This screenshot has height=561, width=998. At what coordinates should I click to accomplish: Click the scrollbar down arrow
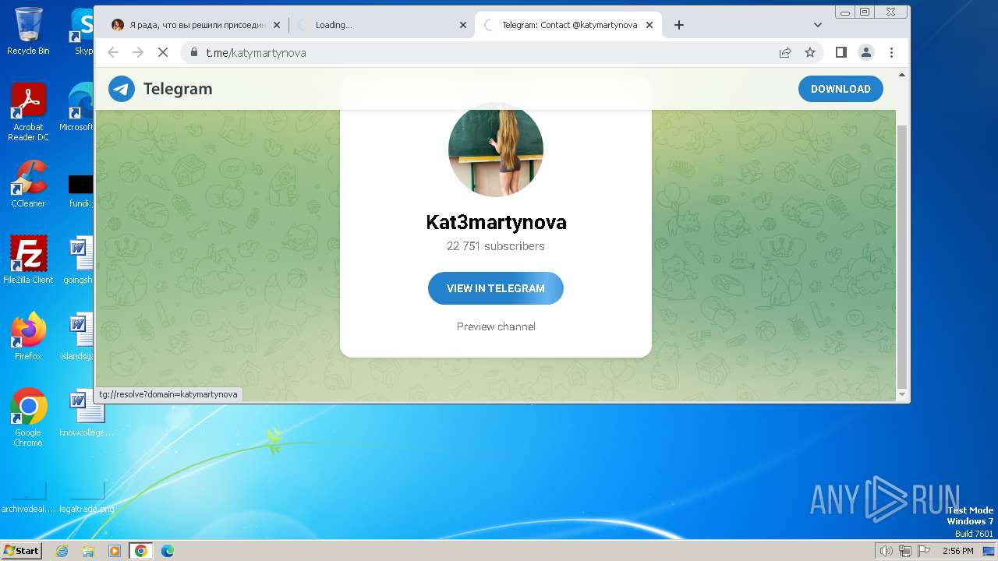coord(902,395)
